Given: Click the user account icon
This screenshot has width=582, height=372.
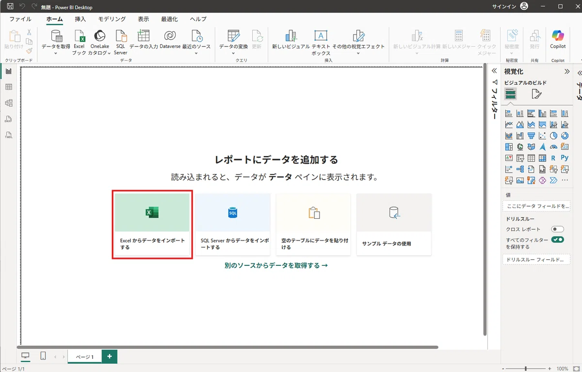Looking at the screenshot, I should click(x=524, y=7).
